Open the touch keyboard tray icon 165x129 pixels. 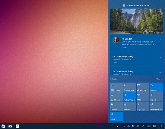pyautogui.click(x=148, y=126)
